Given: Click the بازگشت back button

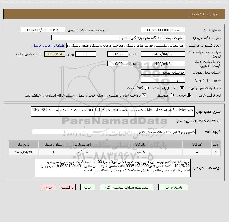Looking at the screenshot, I should pos(68,187).
